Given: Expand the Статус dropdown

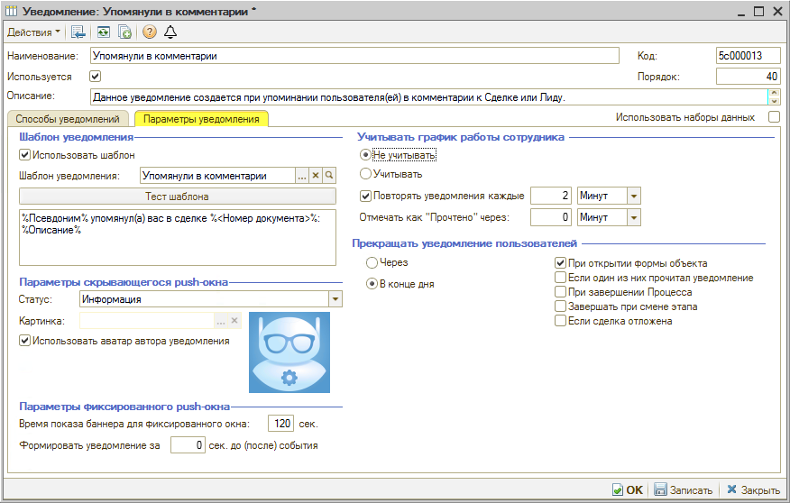Looking at the screenshot, I should tap(335, 298).
